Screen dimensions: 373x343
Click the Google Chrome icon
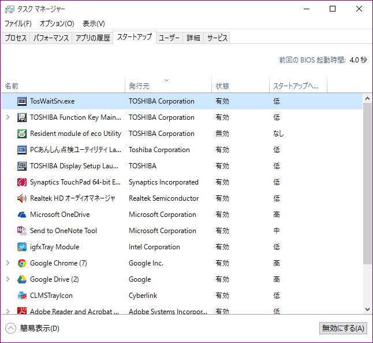pyautogui.click(x=22, y=263)
